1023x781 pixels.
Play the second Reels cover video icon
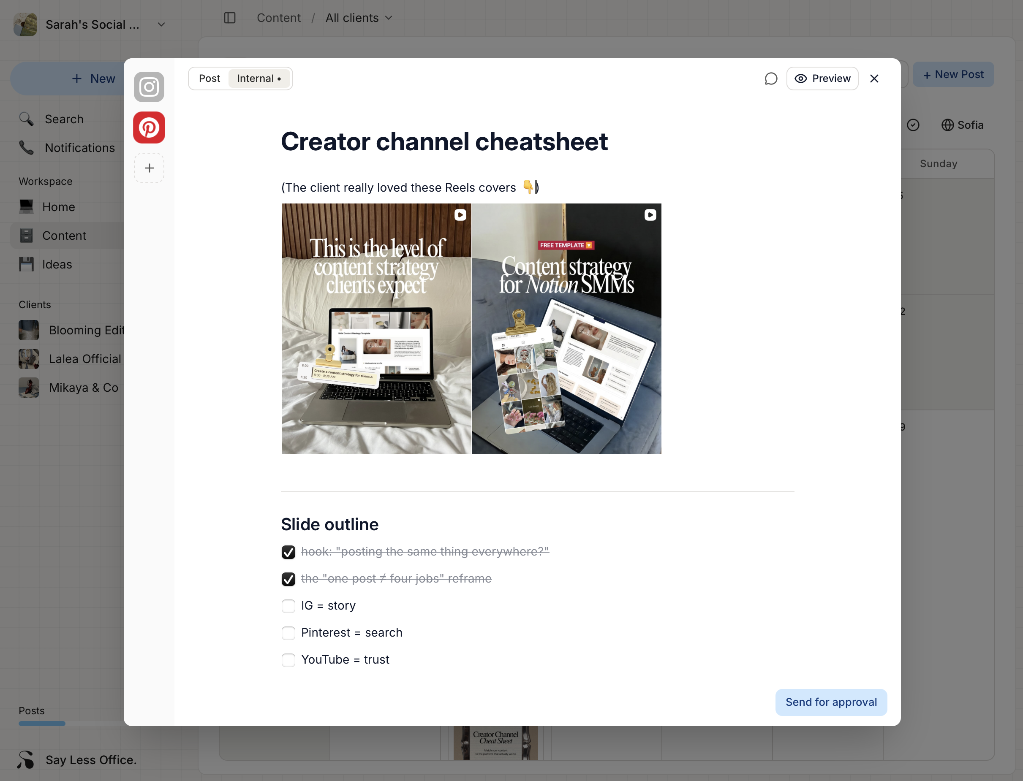[650, 215]
